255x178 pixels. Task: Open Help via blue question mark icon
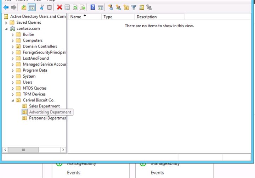[93, 7]
